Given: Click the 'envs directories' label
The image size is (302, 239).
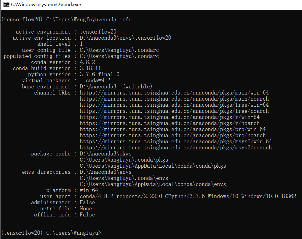Looking at the screenshot, I should (x=46, y=172).
